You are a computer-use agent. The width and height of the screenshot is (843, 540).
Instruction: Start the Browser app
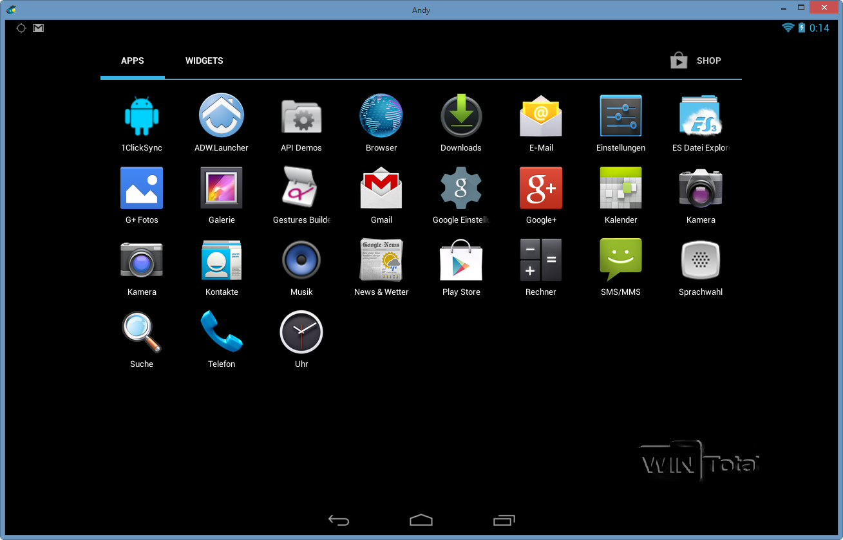[x=381, y=116]
